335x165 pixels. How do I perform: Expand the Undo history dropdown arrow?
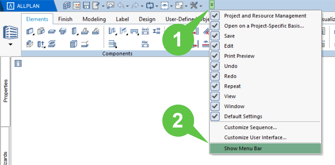tap(127, 6)
